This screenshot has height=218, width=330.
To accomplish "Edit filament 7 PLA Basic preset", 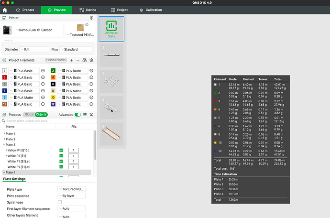I will click(x=43, y=91).
